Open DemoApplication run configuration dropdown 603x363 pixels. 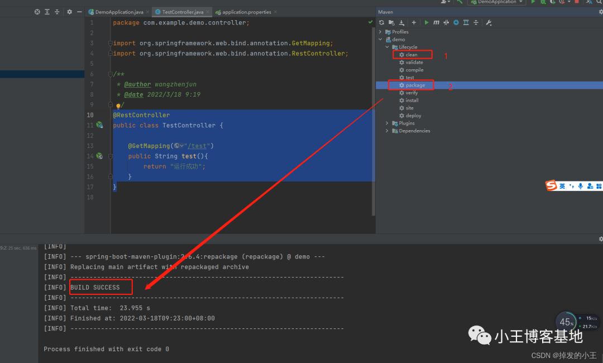coord(497,2)
